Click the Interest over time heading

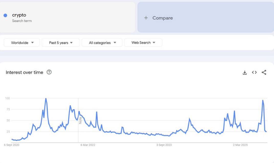tap(25, 72)
